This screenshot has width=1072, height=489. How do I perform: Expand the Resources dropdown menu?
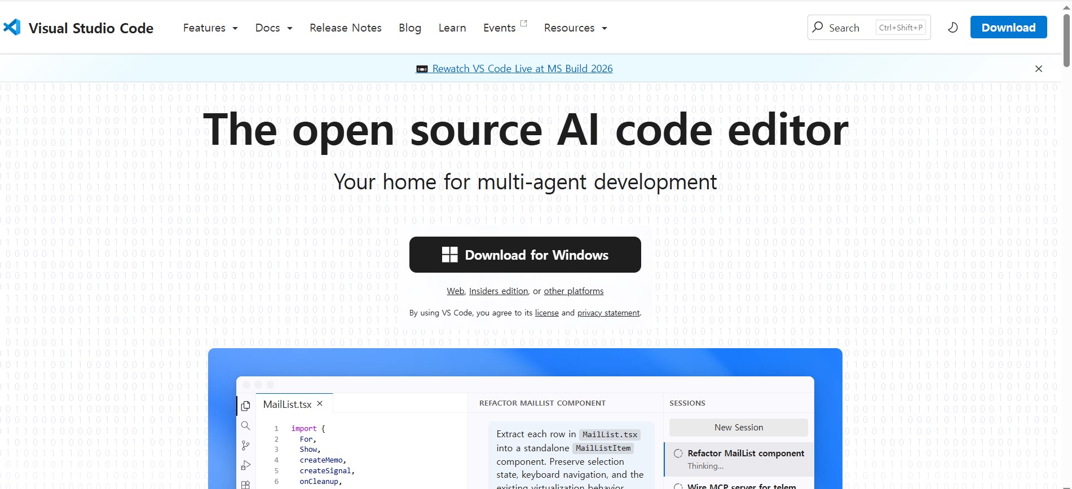(576, 28)
